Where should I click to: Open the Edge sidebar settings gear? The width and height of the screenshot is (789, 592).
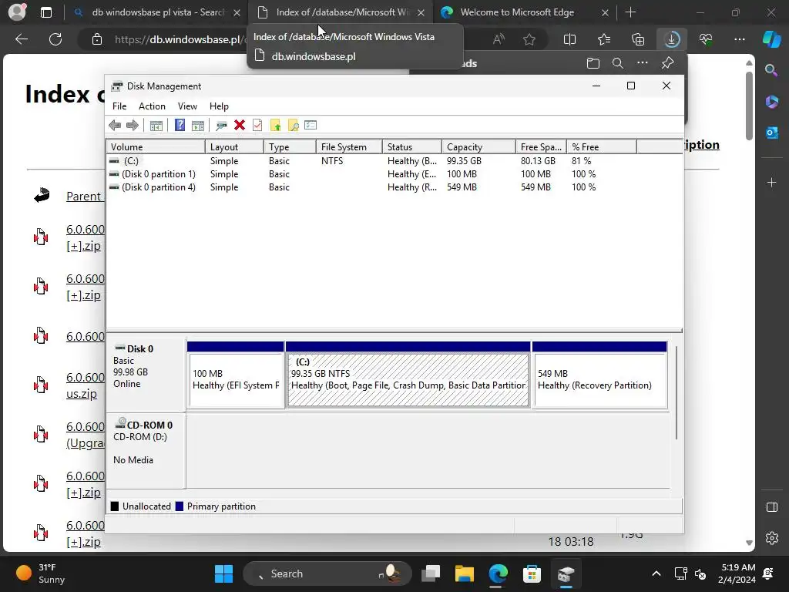[x=771, y=538]
